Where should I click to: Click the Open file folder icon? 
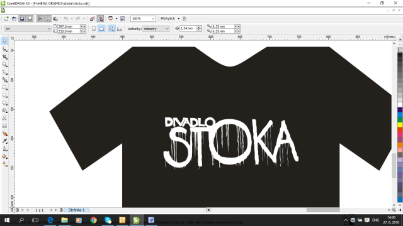(14, 19)
